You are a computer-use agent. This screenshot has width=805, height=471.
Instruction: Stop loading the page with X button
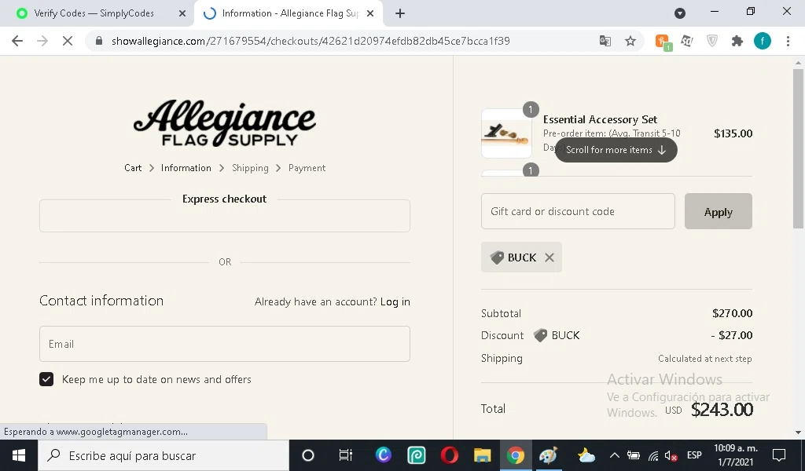pyautogui.click(x=68, y=41)
